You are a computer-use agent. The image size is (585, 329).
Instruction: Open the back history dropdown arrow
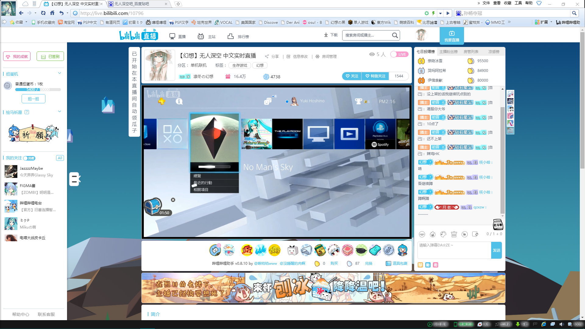coord(36,13)
